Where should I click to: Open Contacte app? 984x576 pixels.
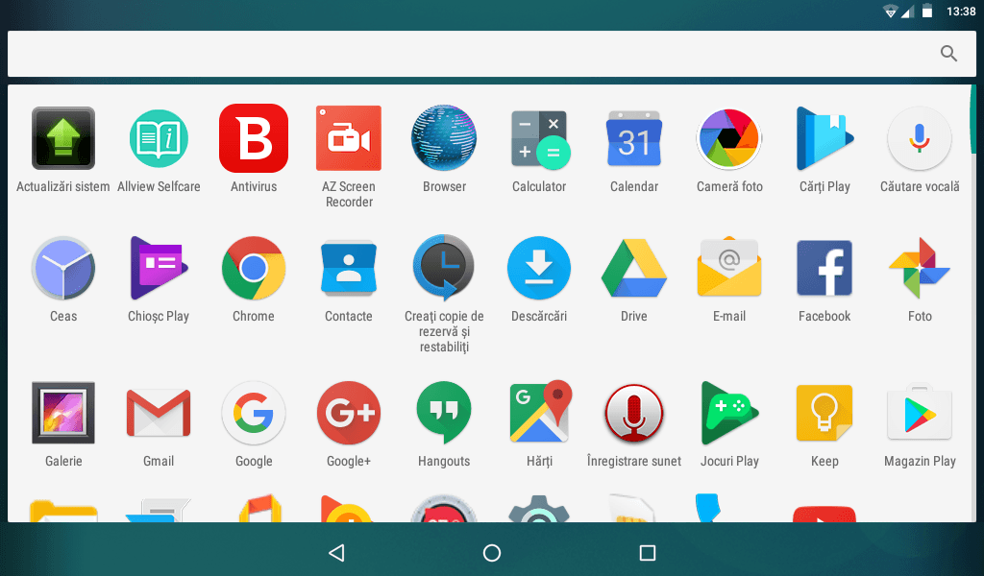point(349,269)
